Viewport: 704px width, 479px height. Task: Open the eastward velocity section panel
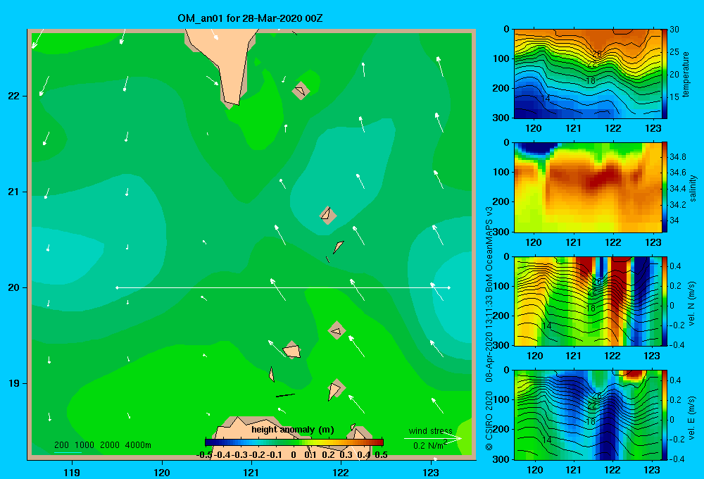point(588,415)
